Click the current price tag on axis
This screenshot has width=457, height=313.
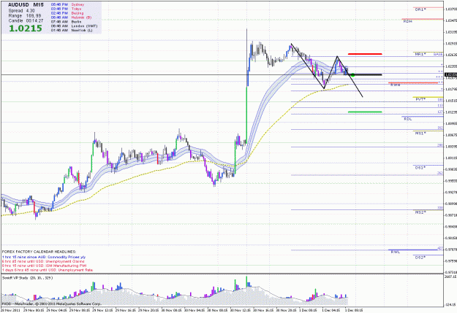pos(450,74)
